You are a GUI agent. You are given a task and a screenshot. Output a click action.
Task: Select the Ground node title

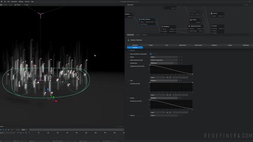pos(194,20)
